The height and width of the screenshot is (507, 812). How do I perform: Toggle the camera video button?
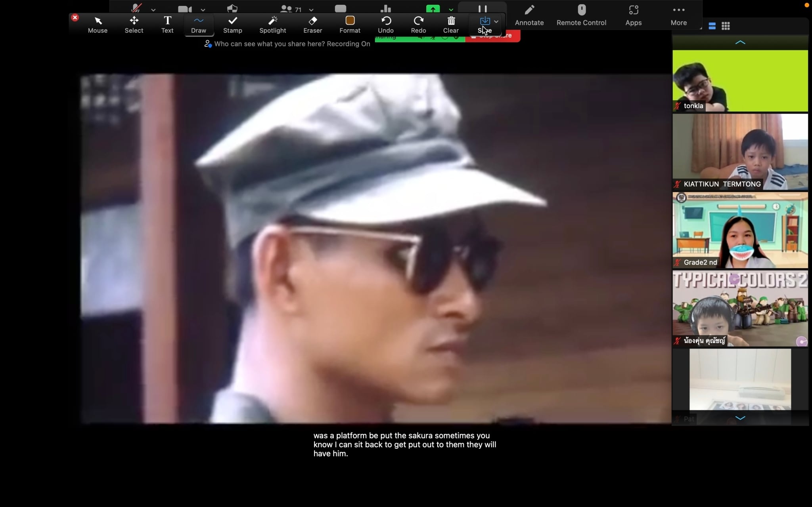point(185,9)
